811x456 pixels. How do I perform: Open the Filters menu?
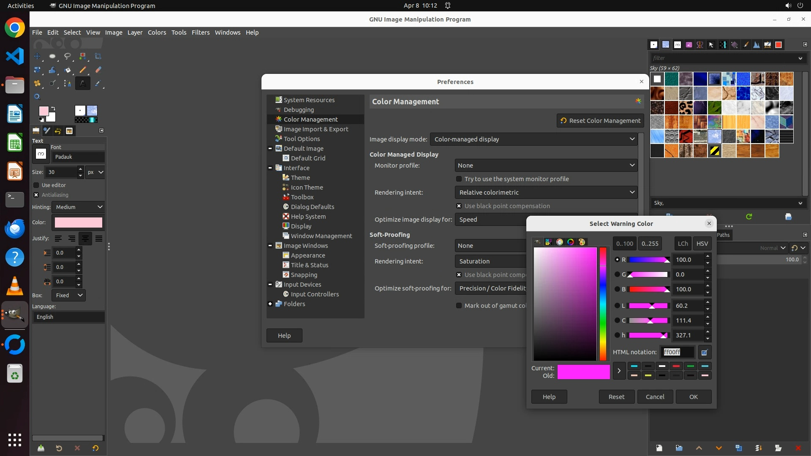(200, 33)
